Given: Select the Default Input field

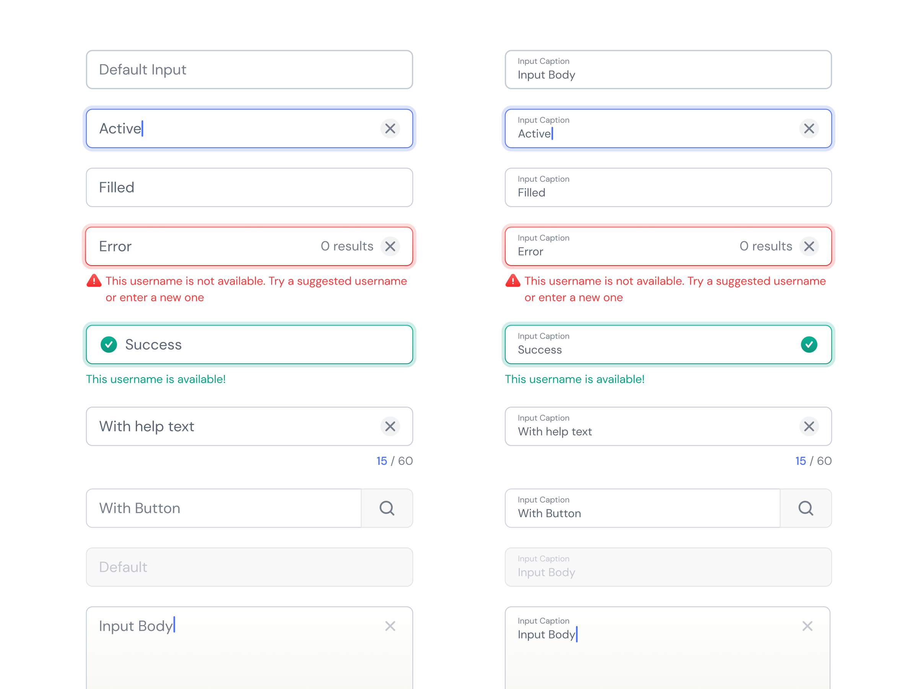Looking at the screenshot, I should (x=249, y=69).
